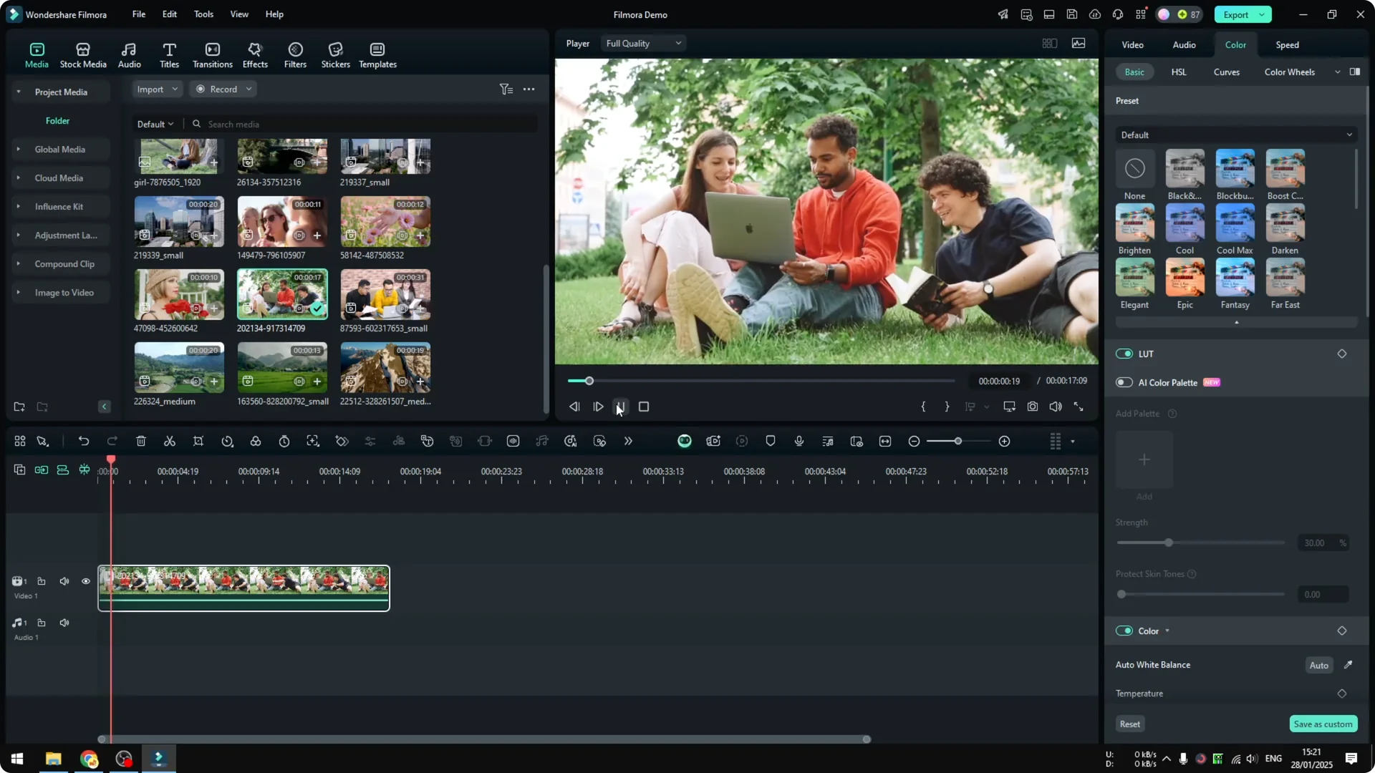Hide the Video 1 track
This screenshot has height=773, width=1375.
[86, 581]
